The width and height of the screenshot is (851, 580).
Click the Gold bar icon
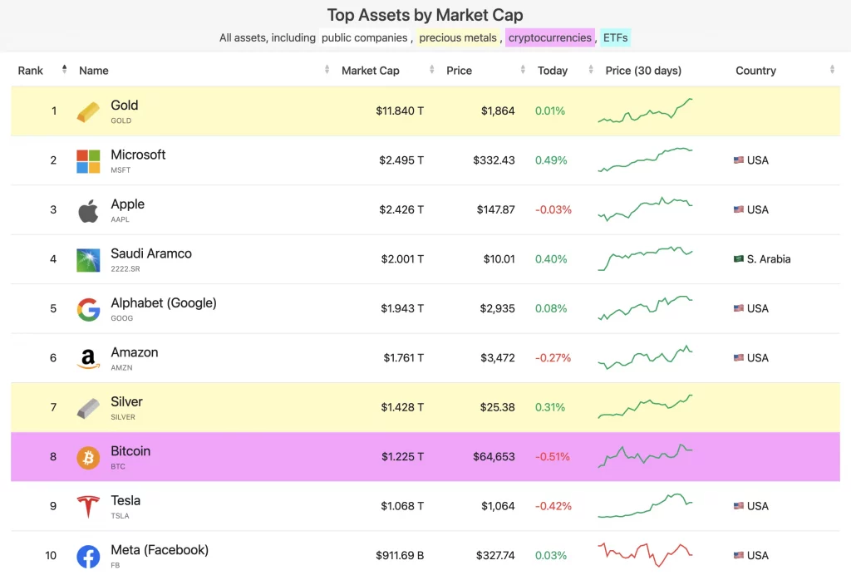[x=88, y=111]
